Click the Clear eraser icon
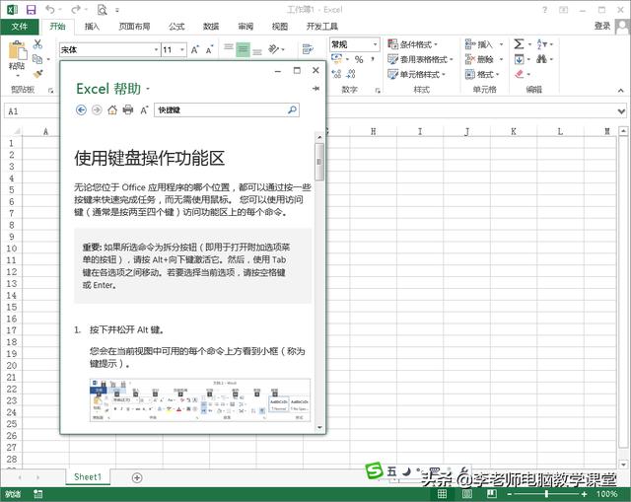This screenshot has height=502, width=631. pyautogui.click(x=520, y=74)
